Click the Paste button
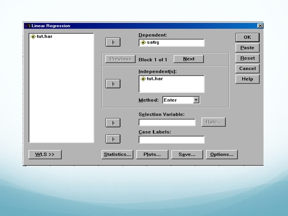Screen dimensions: 288x216 click(x=247, y=48)
